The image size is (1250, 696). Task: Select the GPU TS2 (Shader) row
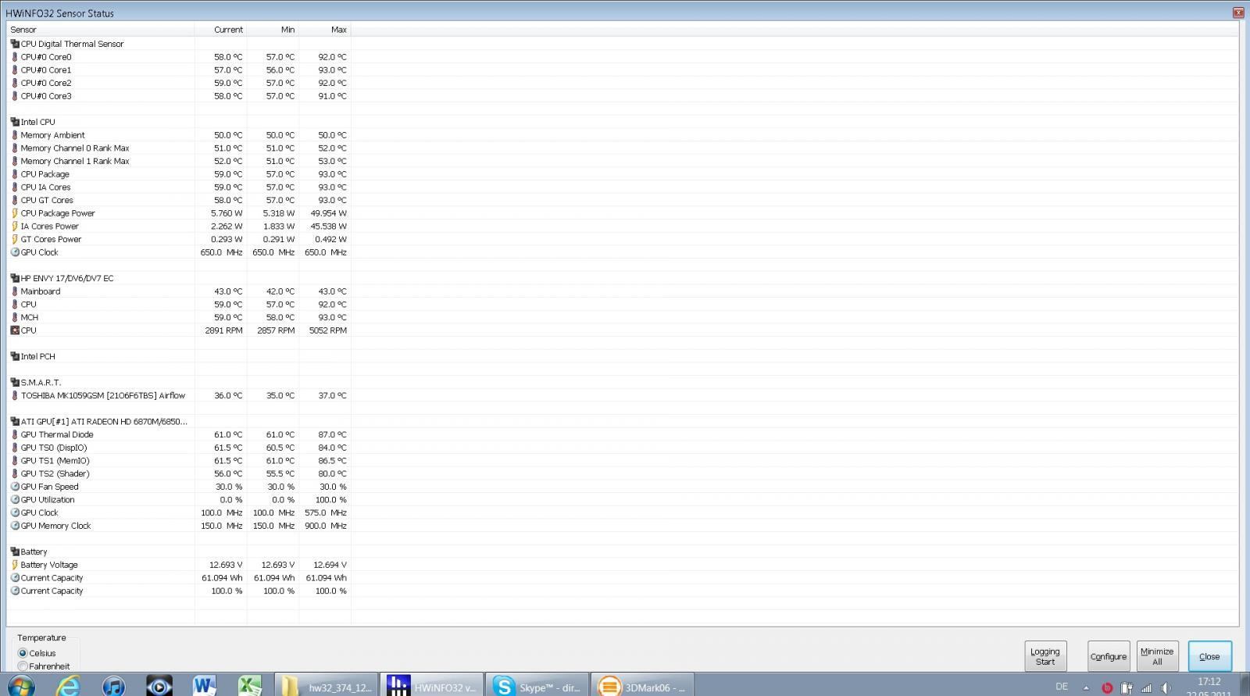point(179,473)
